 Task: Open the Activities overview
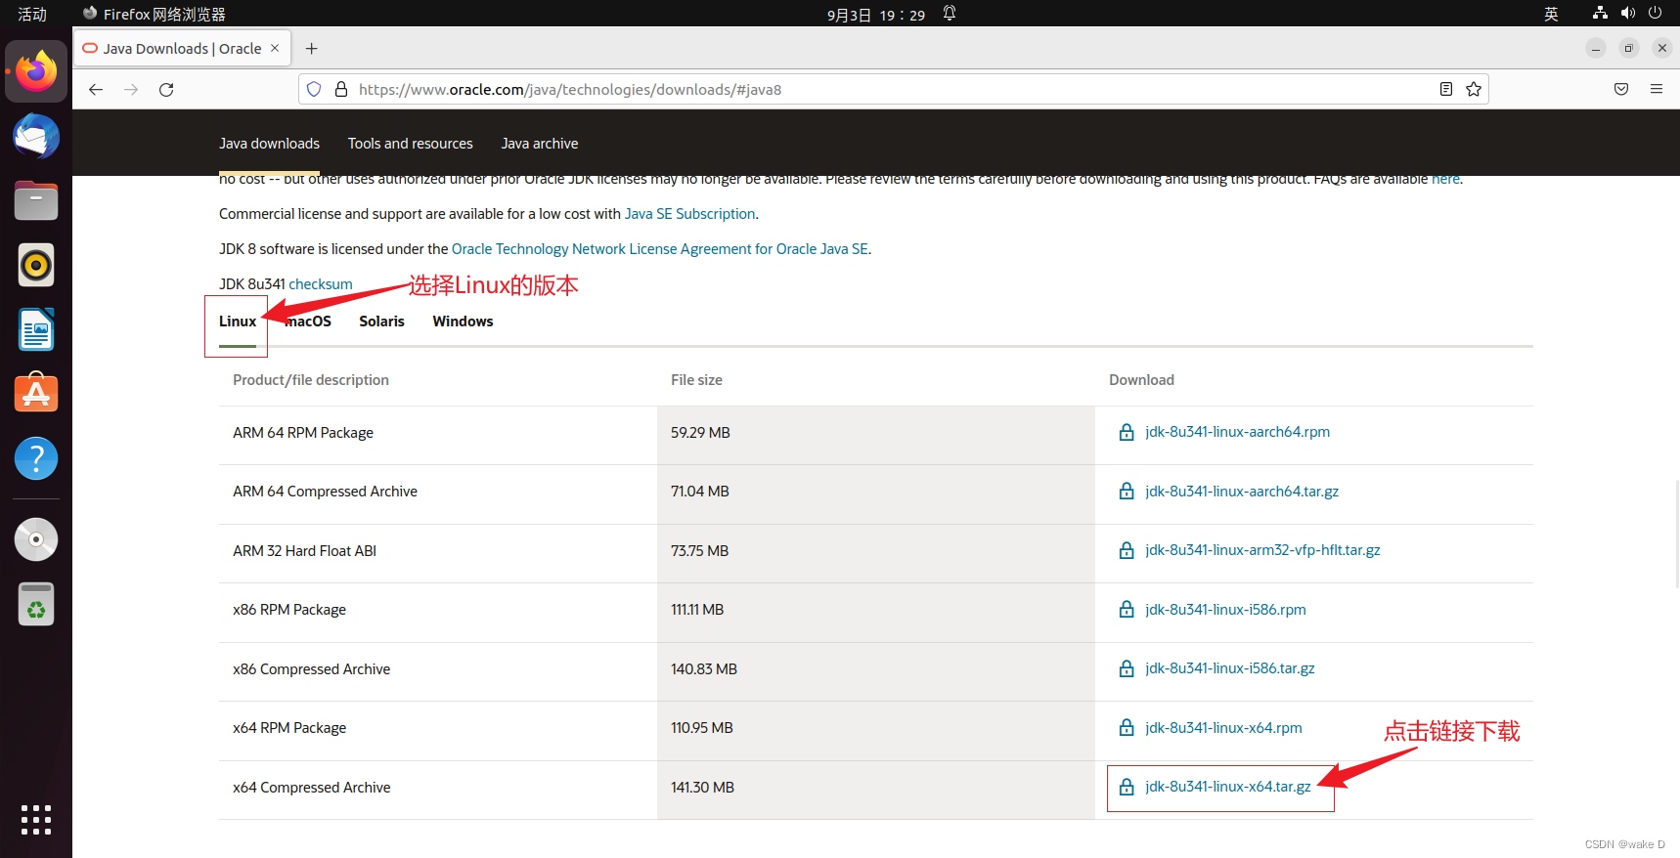[32, 14]
